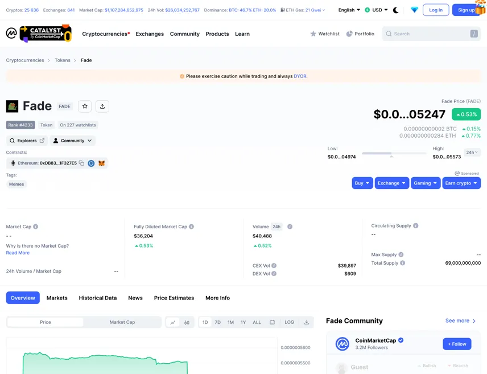Open the Earn crypto dropdown
This screenshot has height=374, width=487.
(461, 183)
